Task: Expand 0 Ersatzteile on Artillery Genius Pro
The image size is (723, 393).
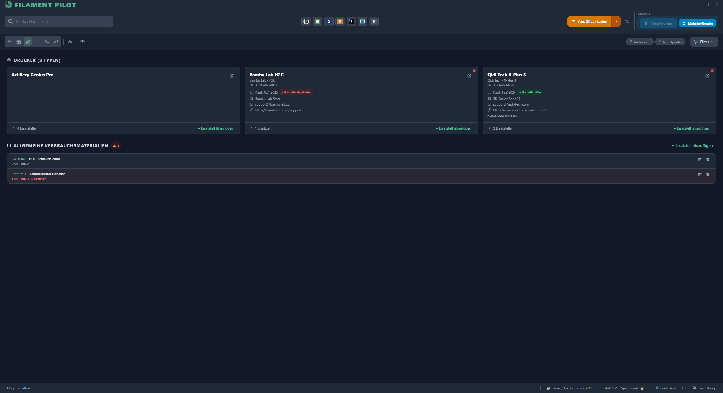Action: click(x=24, y=128)
